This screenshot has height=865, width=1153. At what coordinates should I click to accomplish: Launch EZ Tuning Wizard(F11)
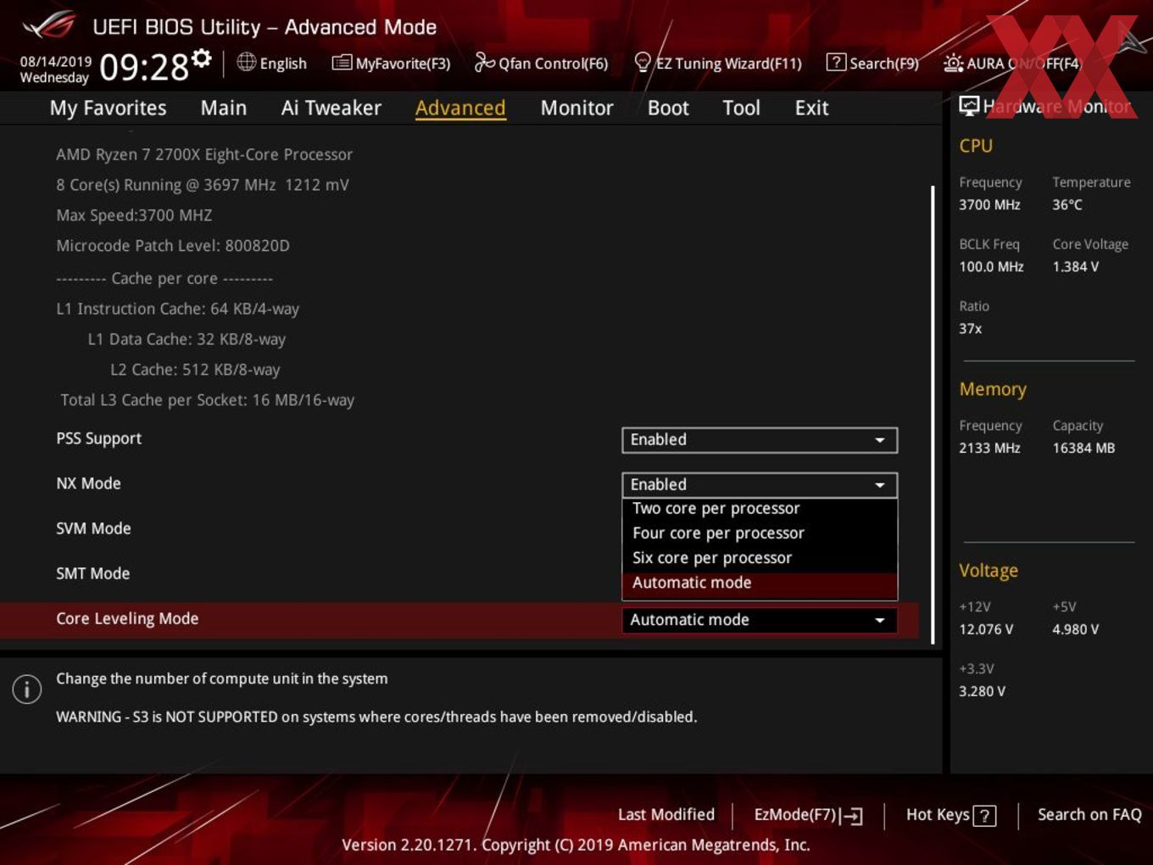(x=717, y=63)
